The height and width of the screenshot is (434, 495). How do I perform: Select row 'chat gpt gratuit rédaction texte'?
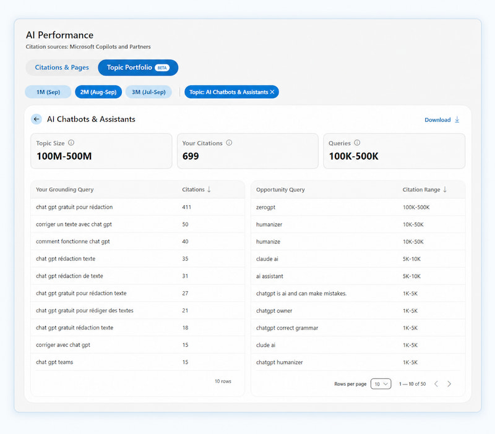pyautogui.click(x=137, y=328)
